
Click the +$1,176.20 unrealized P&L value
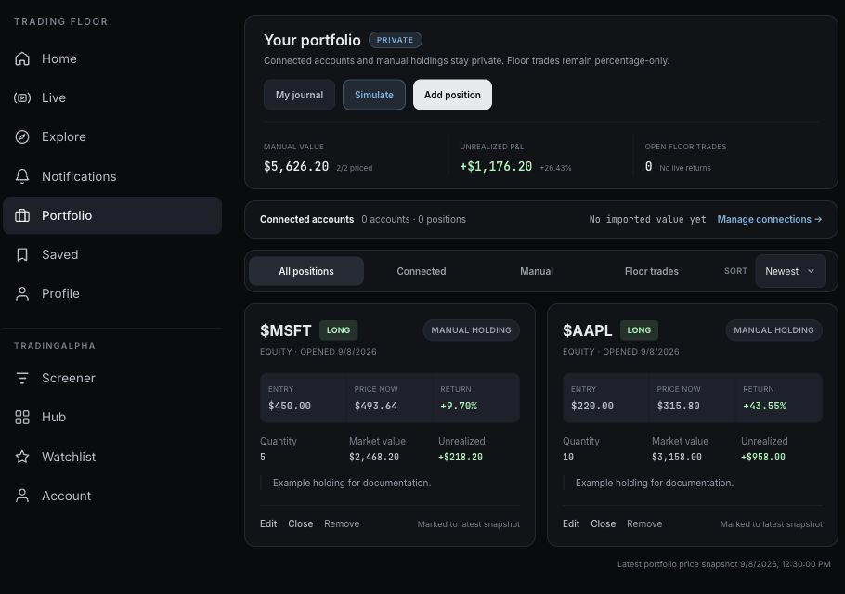(x=496, y=166)
